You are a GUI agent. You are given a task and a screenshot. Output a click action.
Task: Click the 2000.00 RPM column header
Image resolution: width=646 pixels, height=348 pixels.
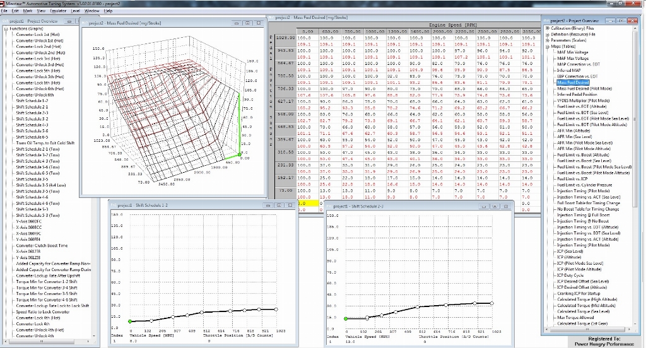(x=442, y=32)
